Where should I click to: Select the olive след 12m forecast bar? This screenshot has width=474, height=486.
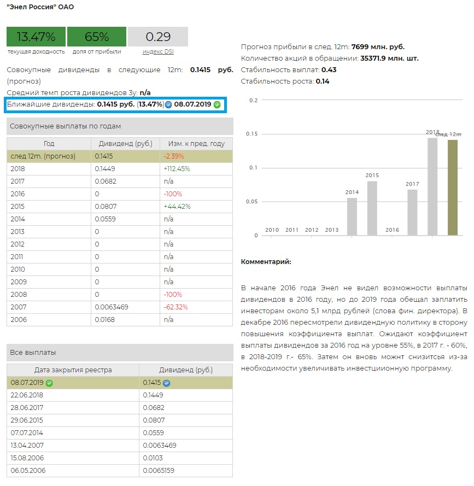coord(453,187)
